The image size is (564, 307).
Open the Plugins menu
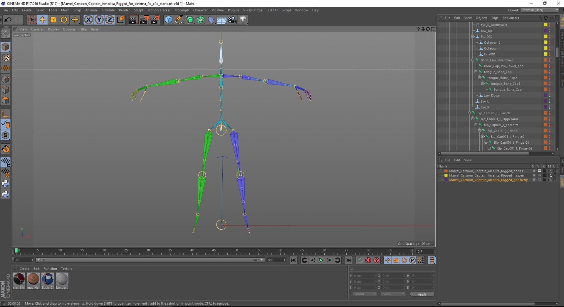click(233, 10)
